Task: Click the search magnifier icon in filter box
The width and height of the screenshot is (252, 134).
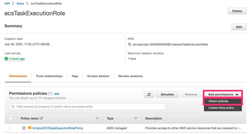Action: pos(13,107)
